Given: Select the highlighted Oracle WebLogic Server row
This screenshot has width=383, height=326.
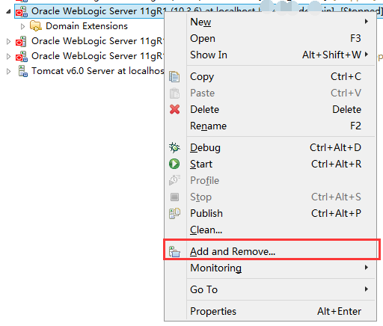Looking at the screenshot, I should tap(199, 11).
